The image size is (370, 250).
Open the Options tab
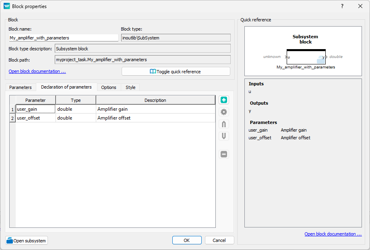click(x=109, y=87)
